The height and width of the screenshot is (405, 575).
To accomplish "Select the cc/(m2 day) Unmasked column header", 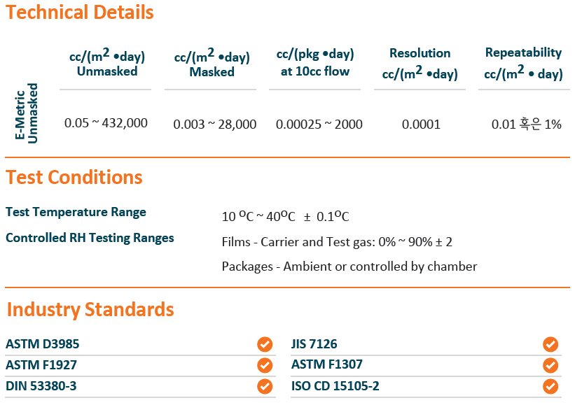I will (x=107, y=63).
